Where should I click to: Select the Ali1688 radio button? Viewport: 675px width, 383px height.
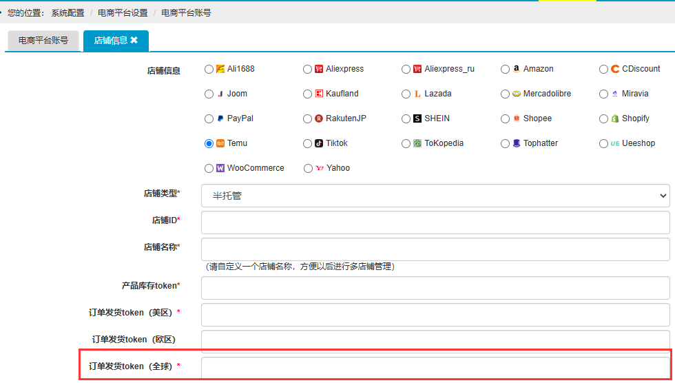(x=209, y=70)
